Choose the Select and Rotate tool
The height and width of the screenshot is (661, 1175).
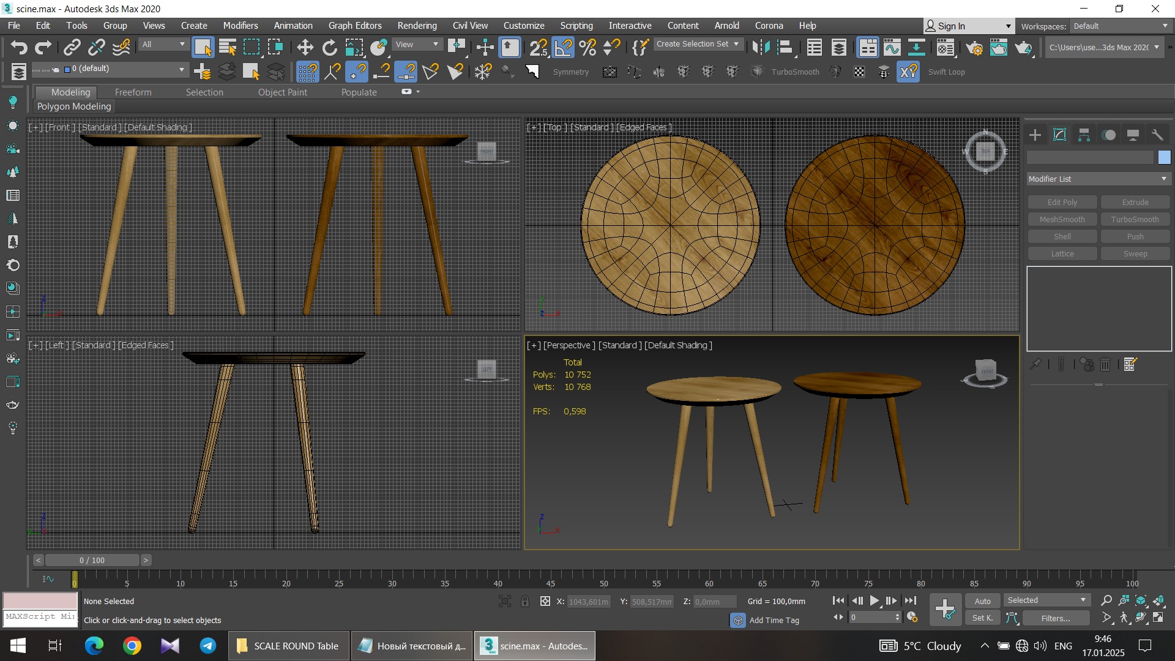pos(329,47)
